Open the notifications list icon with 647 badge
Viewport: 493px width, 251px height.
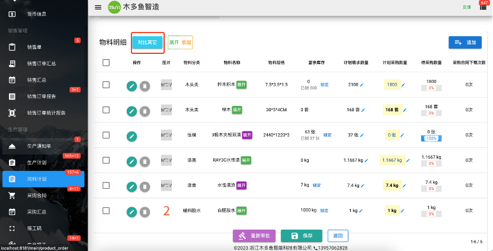point(483,7)
